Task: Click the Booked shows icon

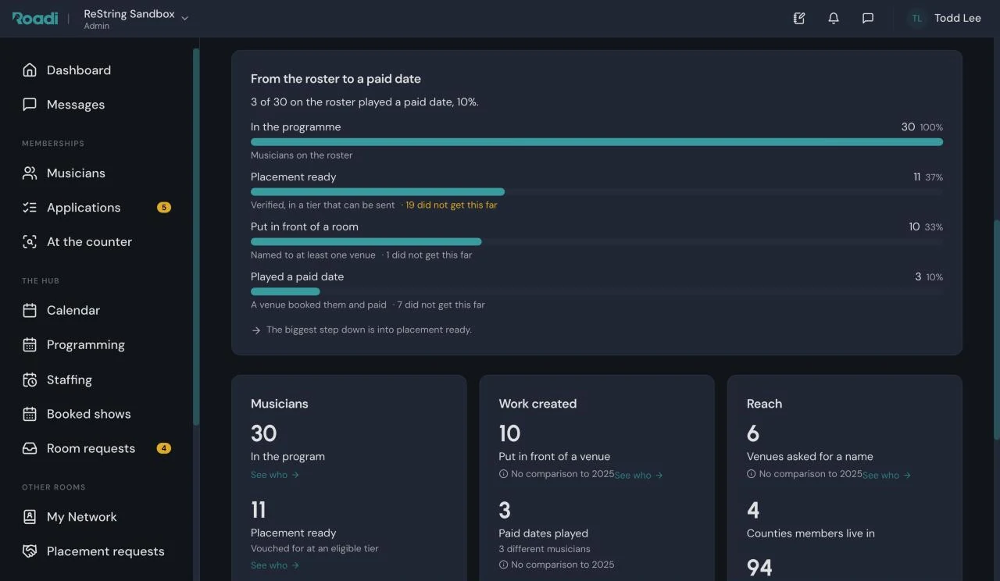Action: 30,415
